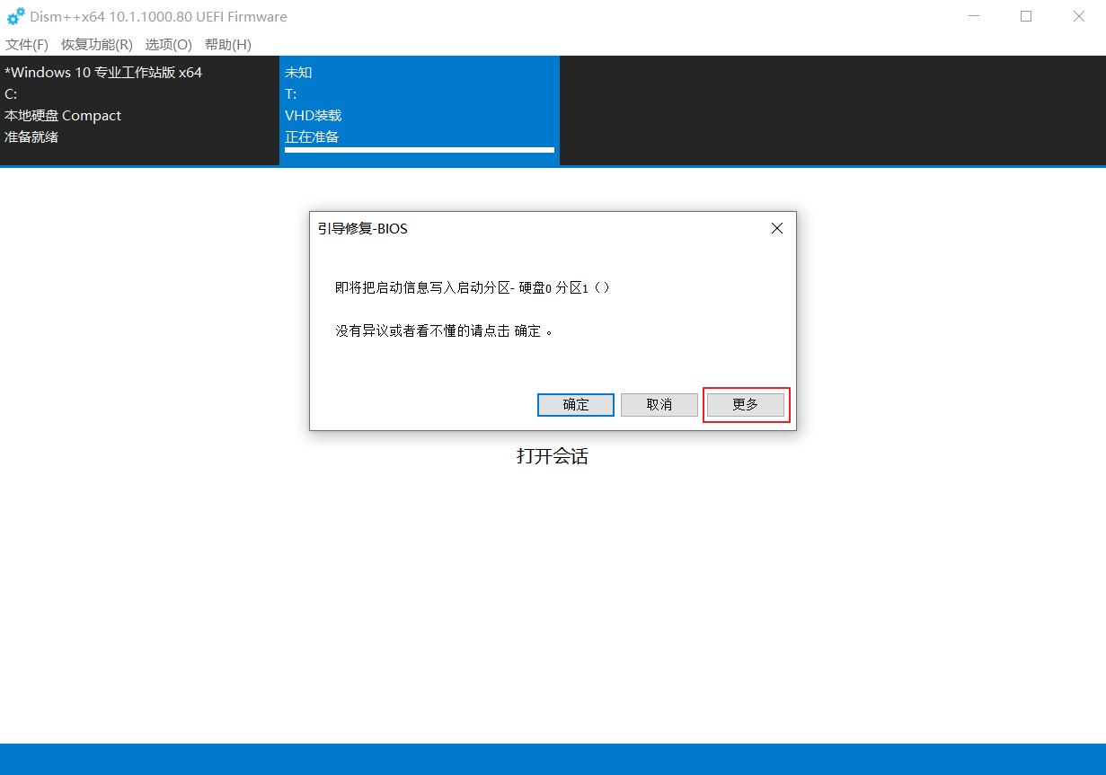
Task: Click the 准备就绪 status text
Action: point(31,137)
